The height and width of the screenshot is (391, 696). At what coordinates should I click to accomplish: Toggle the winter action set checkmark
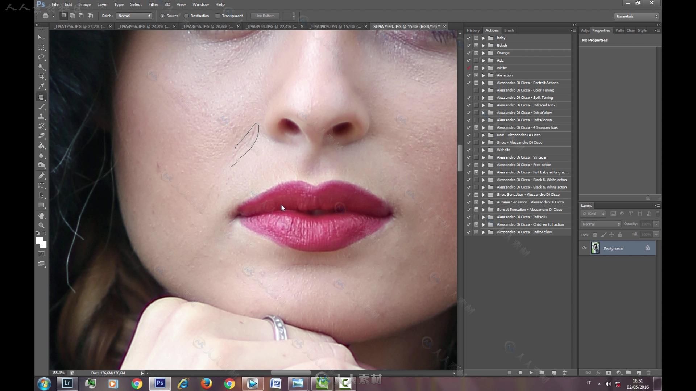click(x=469, y=68)
